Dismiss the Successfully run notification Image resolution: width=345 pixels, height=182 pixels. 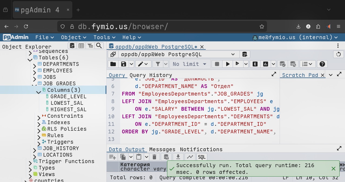coord(333,169)
